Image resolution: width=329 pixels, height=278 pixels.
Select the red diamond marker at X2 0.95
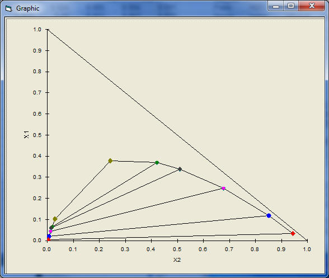coord(293,233)
